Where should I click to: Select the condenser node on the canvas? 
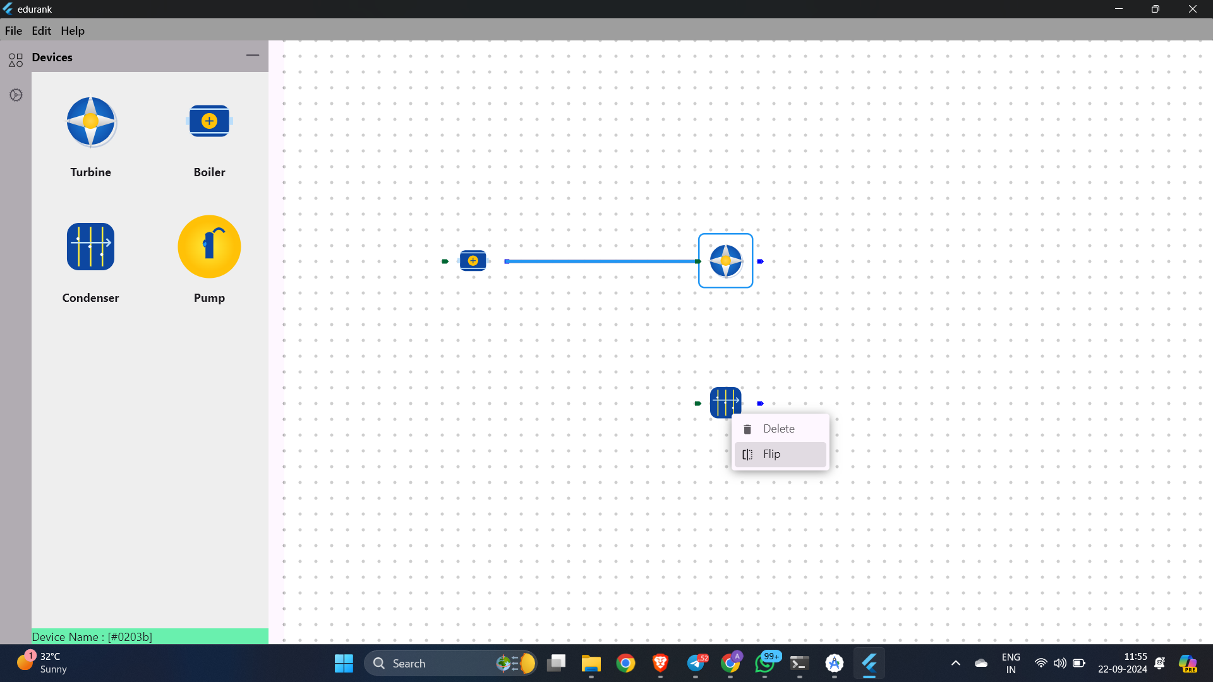[725, 402]
